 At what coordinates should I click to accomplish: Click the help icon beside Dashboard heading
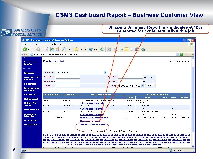(x=62, y=61)
